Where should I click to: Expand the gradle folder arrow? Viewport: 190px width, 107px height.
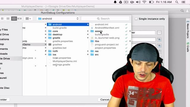[88, 38]
